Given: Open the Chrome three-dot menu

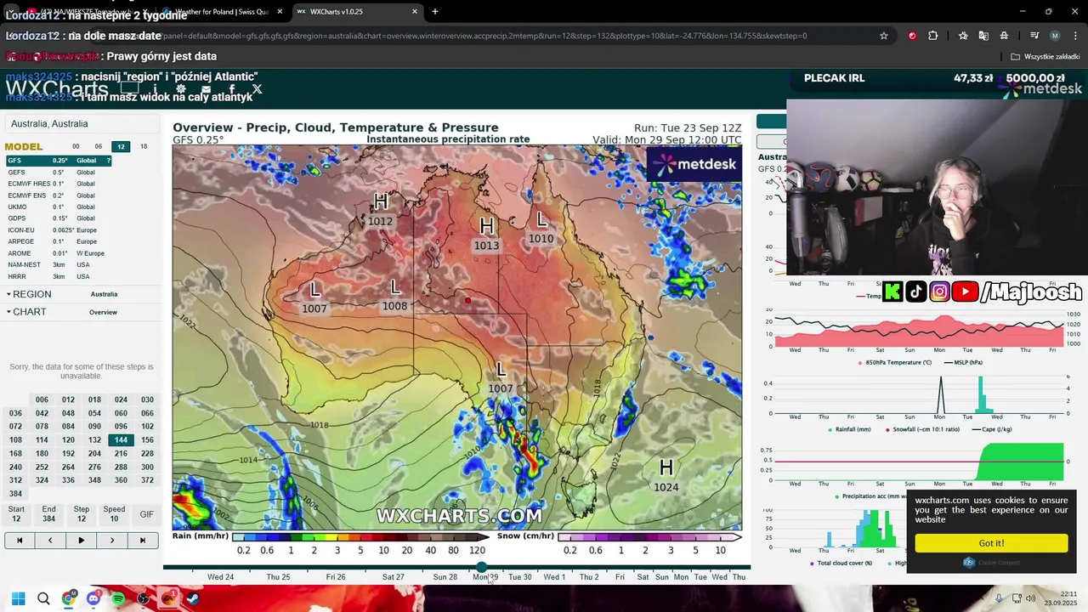Looking at the screenshot, I should point(1075,36).
